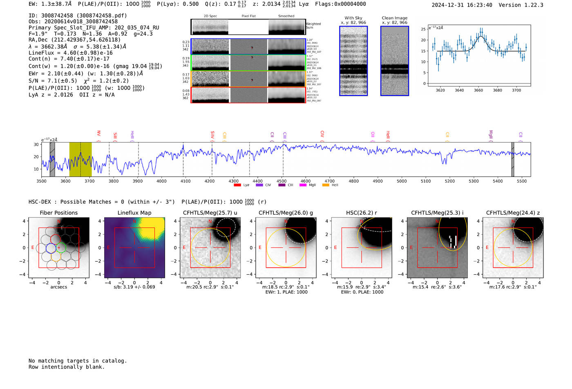Select the red-bordered 2D spectrum row

coord(248,95)
